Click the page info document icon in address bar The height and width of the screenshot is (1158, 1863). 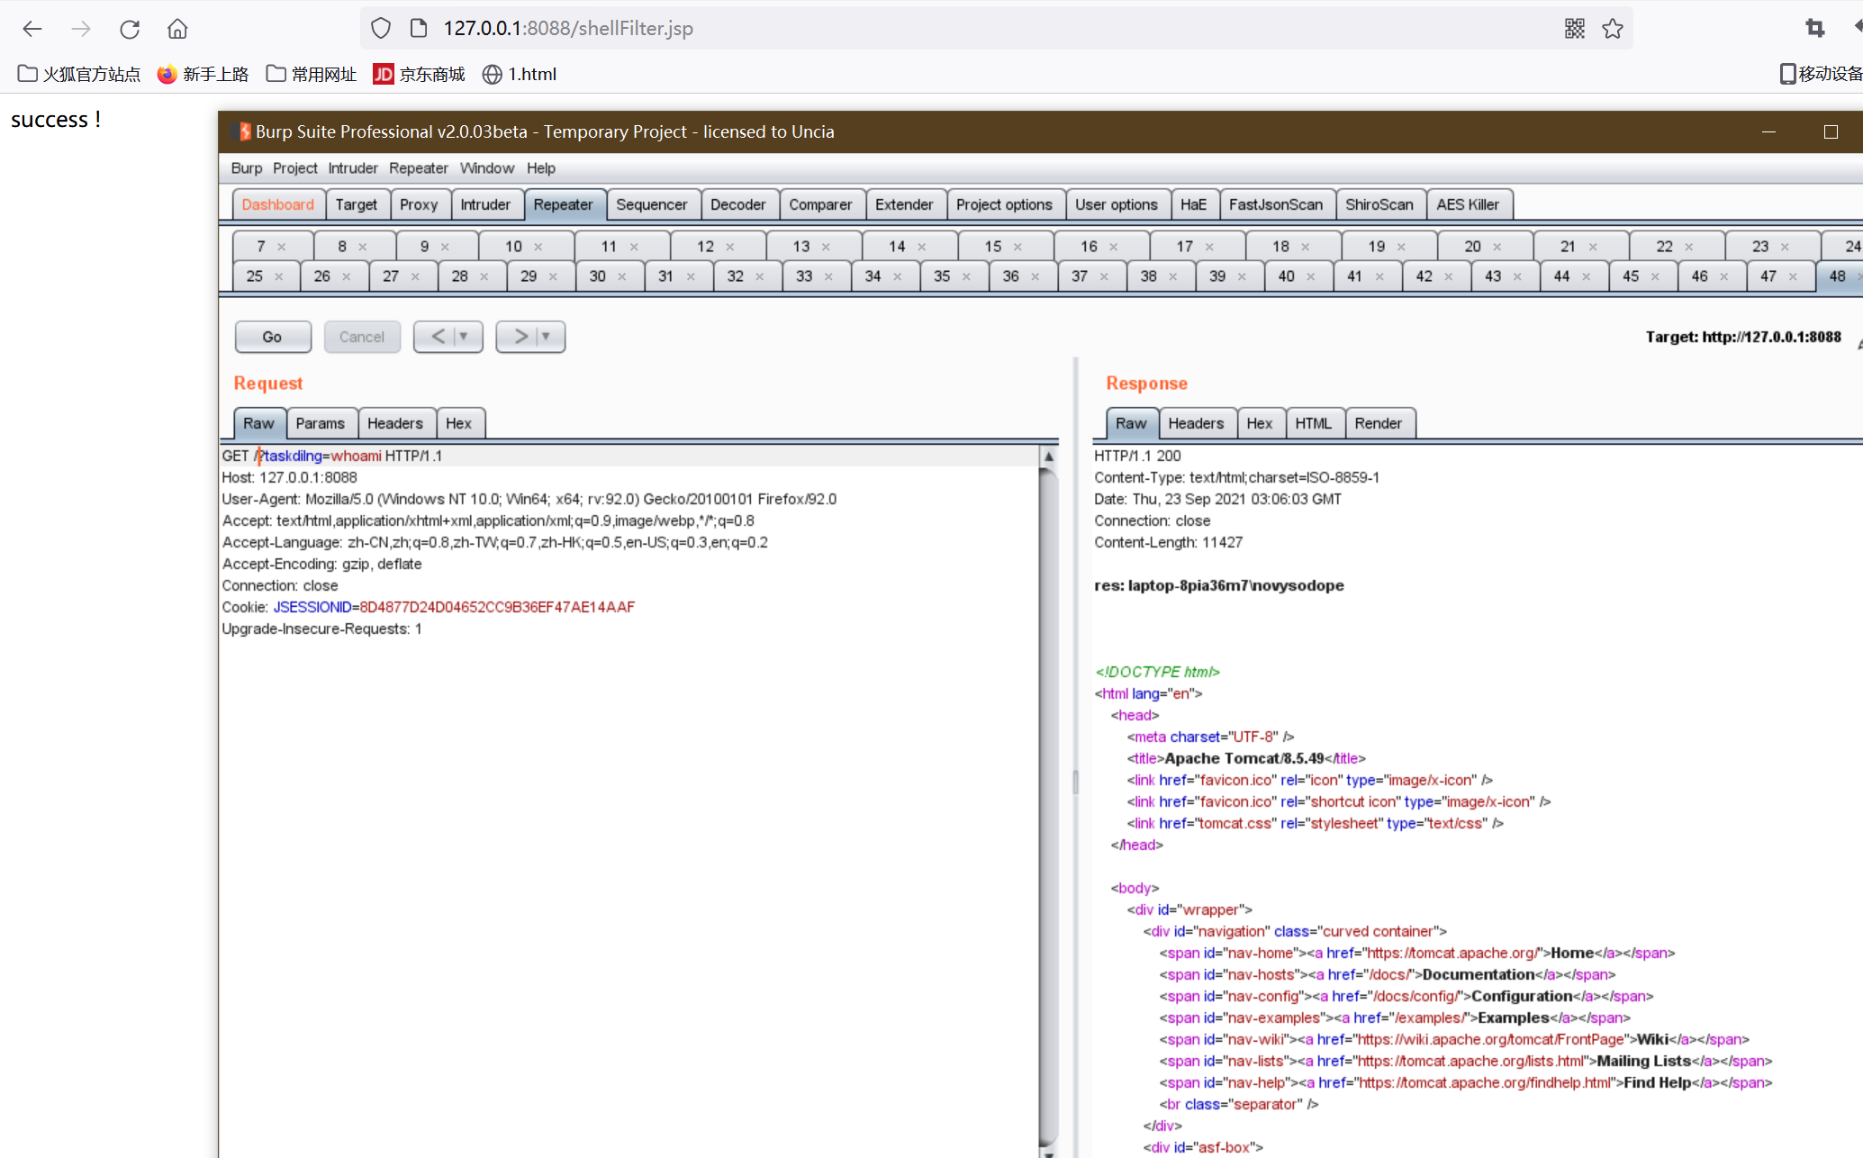(x=419, y=29)
